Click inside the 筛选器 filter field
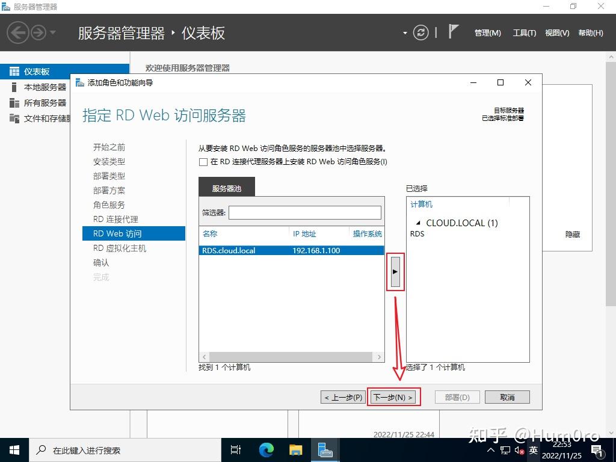The image size is (616, 462). (305, 212)
